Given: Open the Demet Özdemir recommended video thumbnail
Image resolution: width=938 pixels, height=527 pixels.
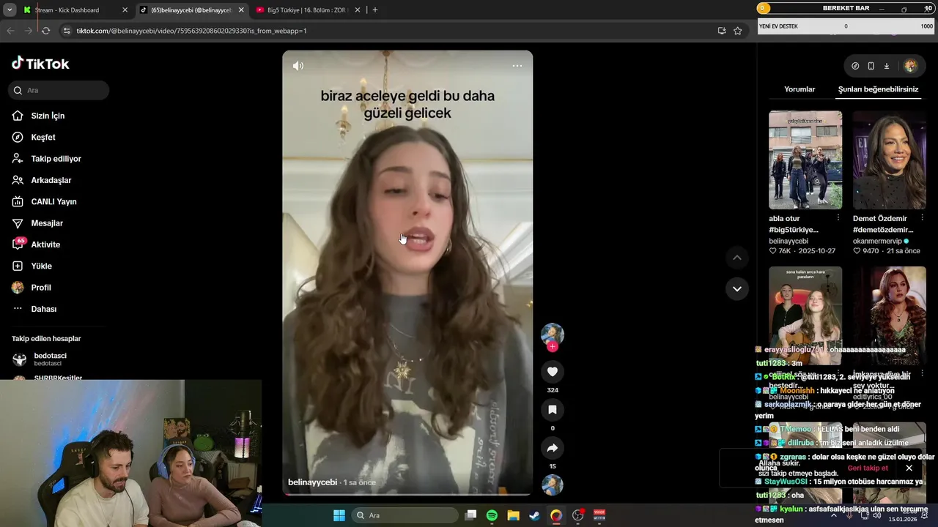Looking at the screenshot, I should coord(889,160).
